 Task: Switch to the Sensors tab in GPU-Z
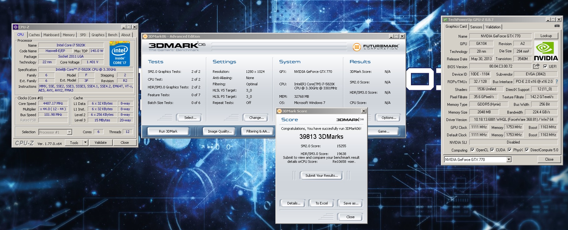click(476, 27)
